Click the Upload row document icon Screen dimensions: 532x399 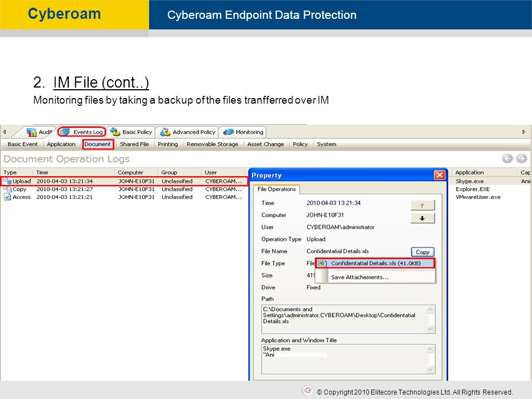7,181
